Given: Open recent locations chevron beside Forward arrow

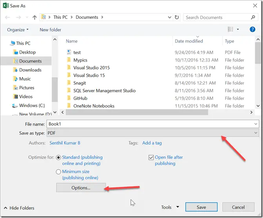Looking at the screenshot, I should coord(27,17).
